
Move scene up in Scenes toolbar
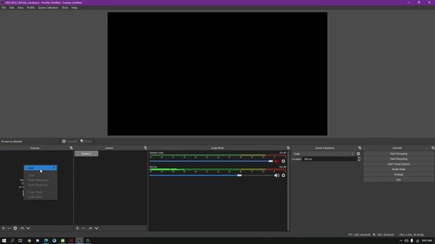point(90,228)
